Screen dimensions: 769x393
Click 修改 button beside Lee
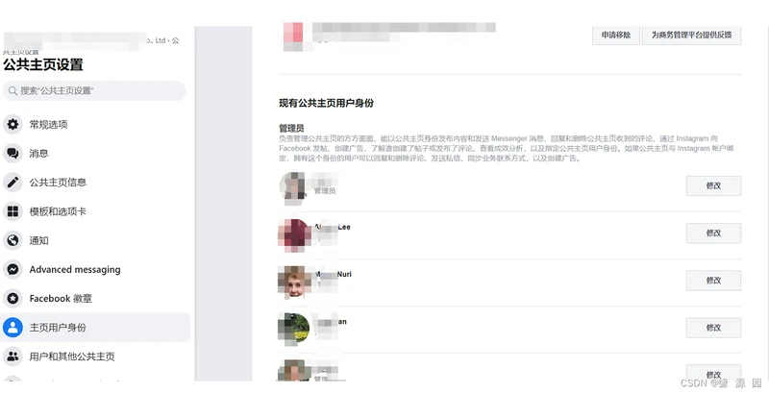713,233
